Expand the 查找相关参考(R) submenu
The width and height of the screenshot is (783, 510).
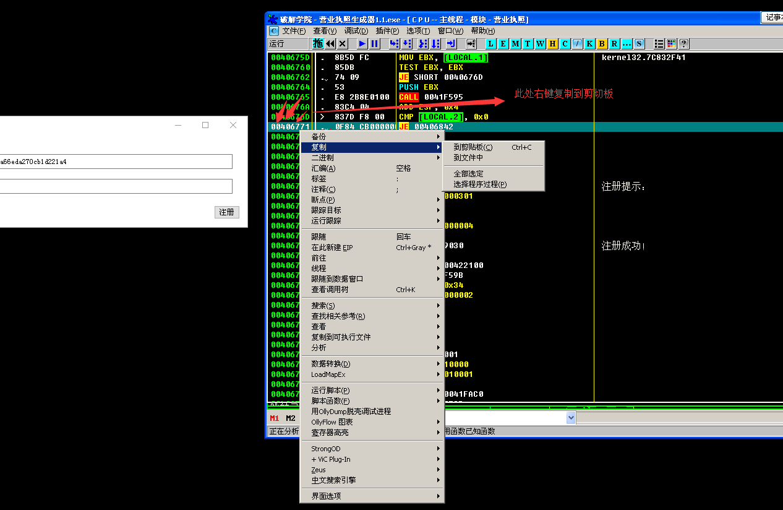tap(372, 316)
